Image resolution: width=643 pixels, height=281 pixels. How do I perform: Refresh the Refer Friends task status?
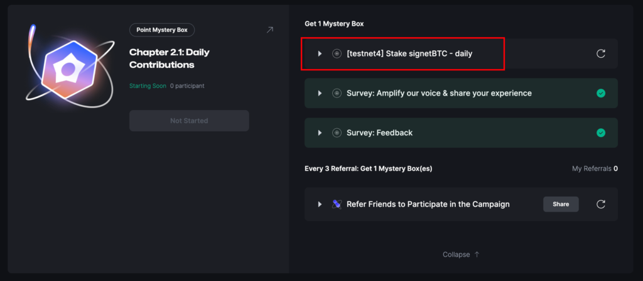pyautogui.click(x=600, y=204)
